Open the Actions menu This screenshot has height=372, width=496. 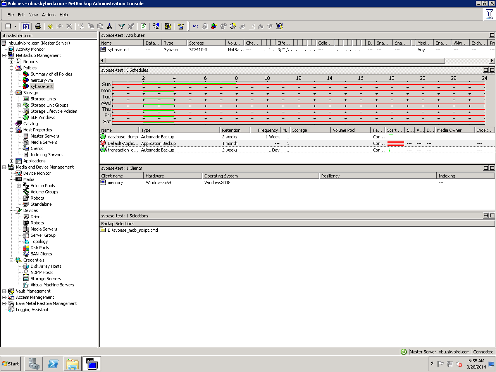[x=48, y=15]
